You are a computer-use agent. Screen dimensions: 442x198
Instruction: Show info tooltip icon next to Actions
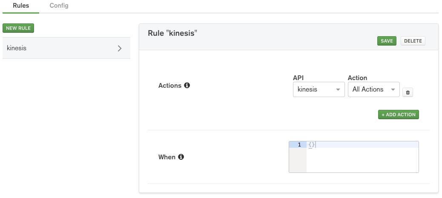[x=187, y=86]
